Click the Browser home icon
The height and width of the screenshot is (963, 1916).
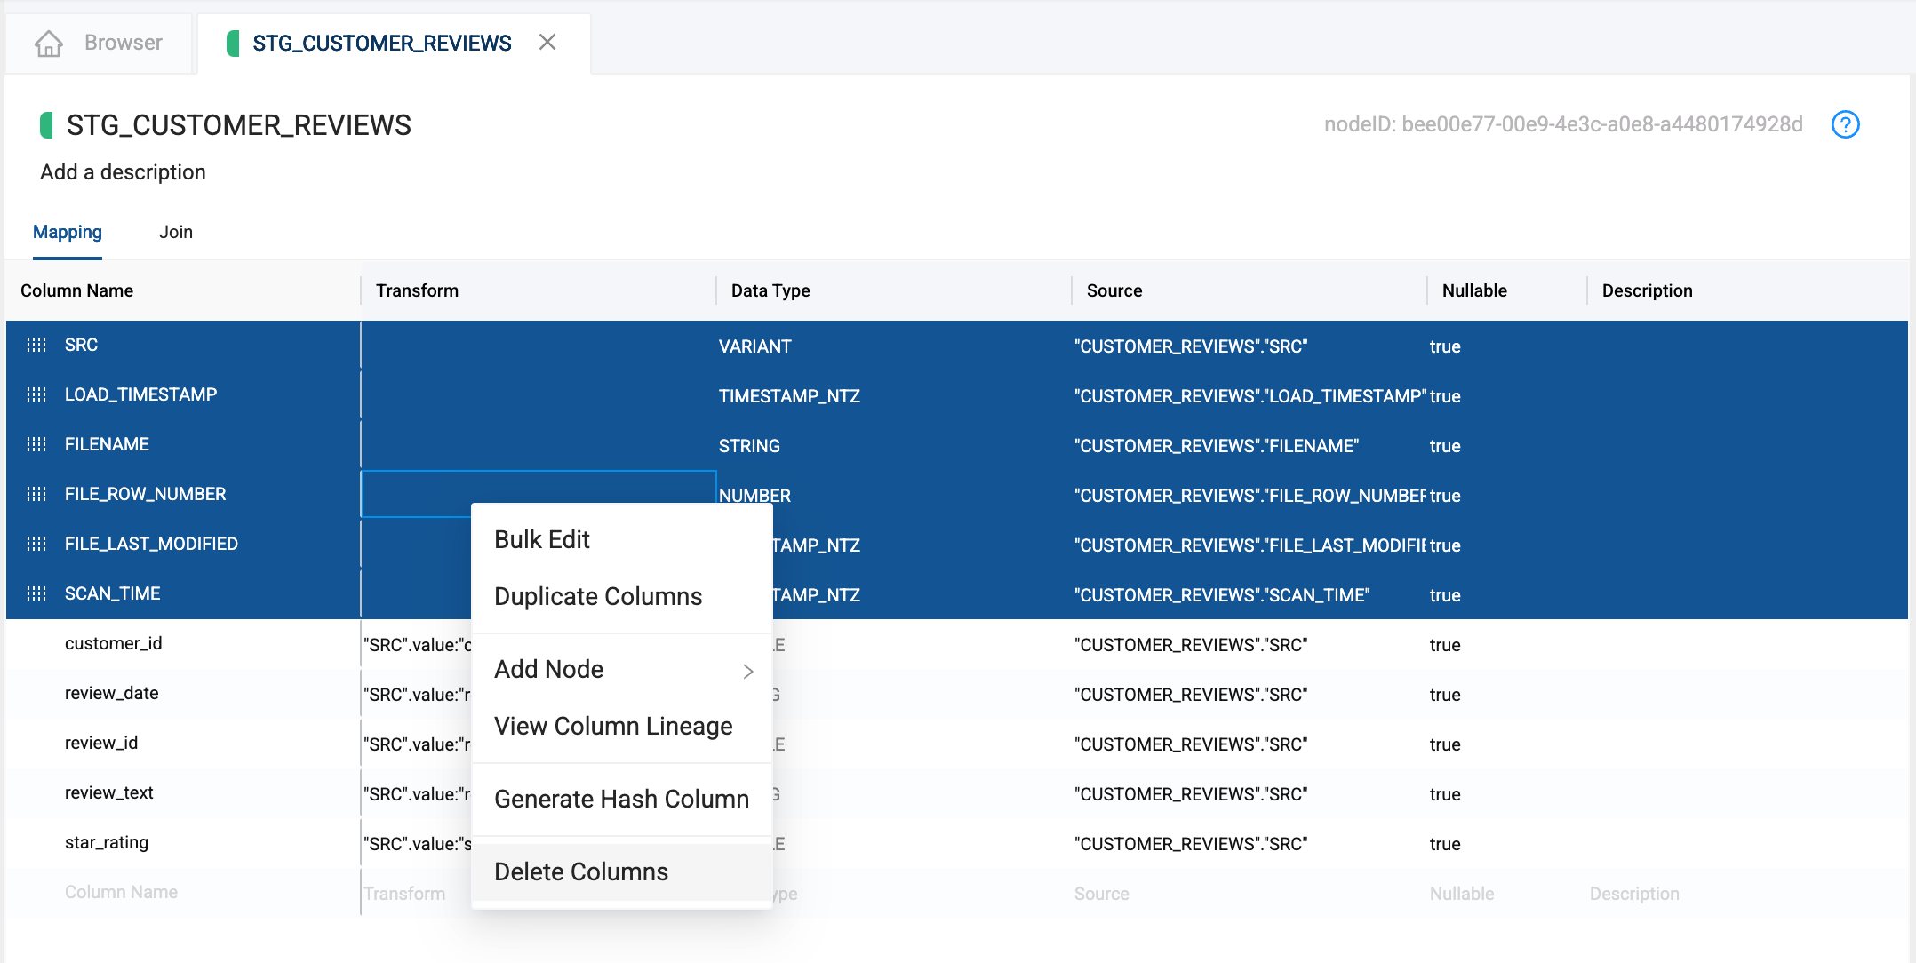point(49,43)
